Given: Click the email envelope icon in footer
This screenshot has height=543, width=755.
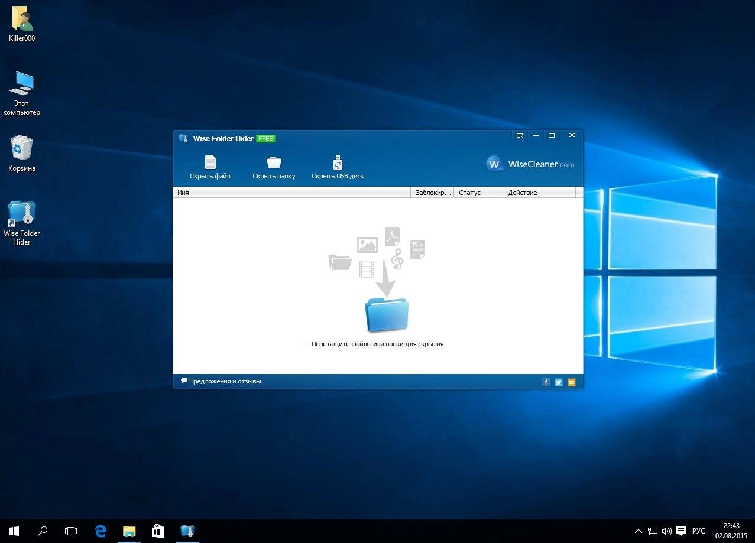Looking at the screenshot, I should 572,382.
